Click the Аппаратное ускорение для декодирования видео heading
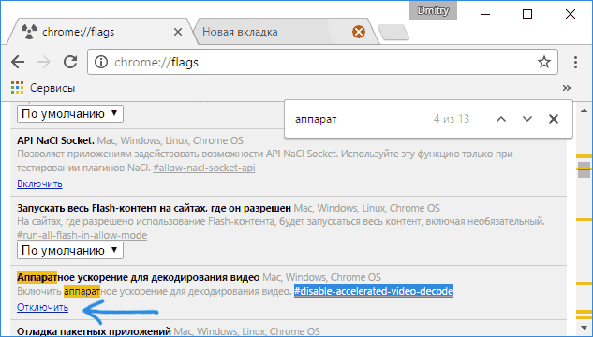This screenshot has width=593, height=337. coord(138,277)
